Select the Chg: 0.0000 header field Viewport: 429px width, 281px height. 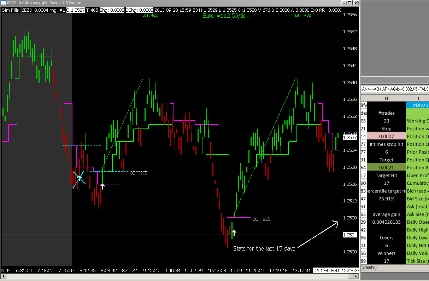pyautogui.click(x=112, y=10)
